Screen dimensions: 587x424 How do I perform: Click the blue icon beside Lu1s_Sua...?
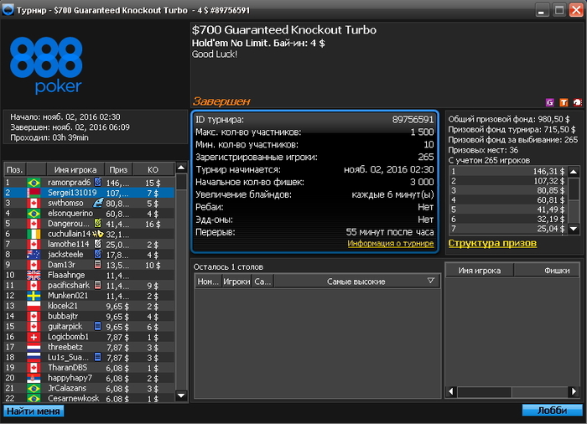pyautogui.click(x=98, y=357)
